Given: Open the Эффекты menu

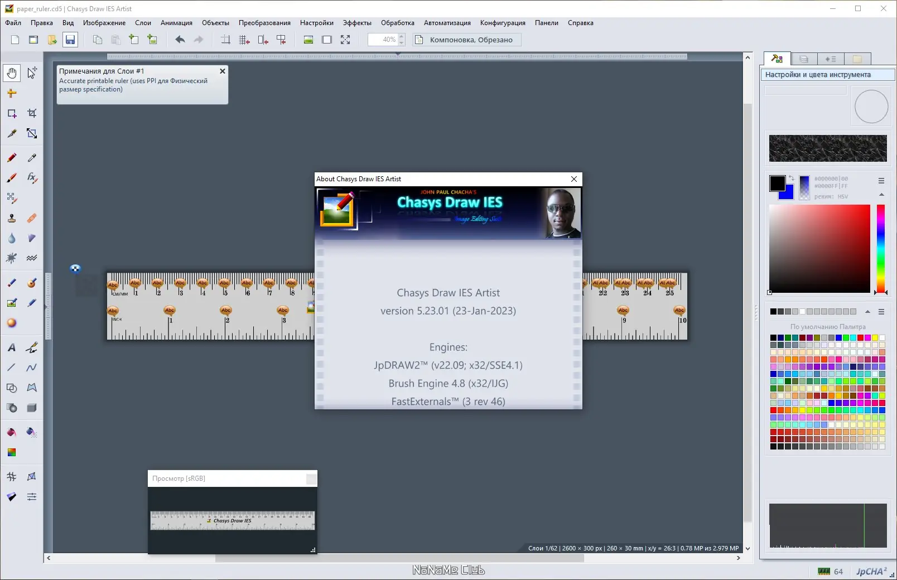Looking at the screenshot, I should coord(357,23).
